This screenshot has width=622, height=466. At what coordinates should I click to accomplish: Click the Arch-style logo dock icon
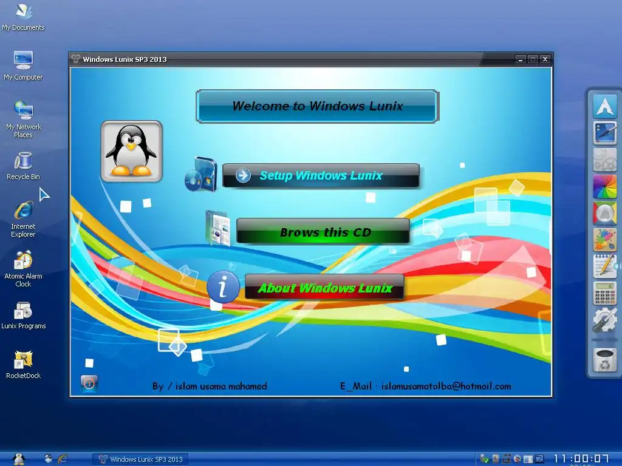604,106
